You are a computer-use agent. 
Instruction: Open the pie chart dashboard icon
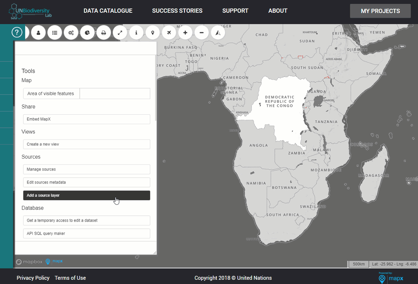88,33
